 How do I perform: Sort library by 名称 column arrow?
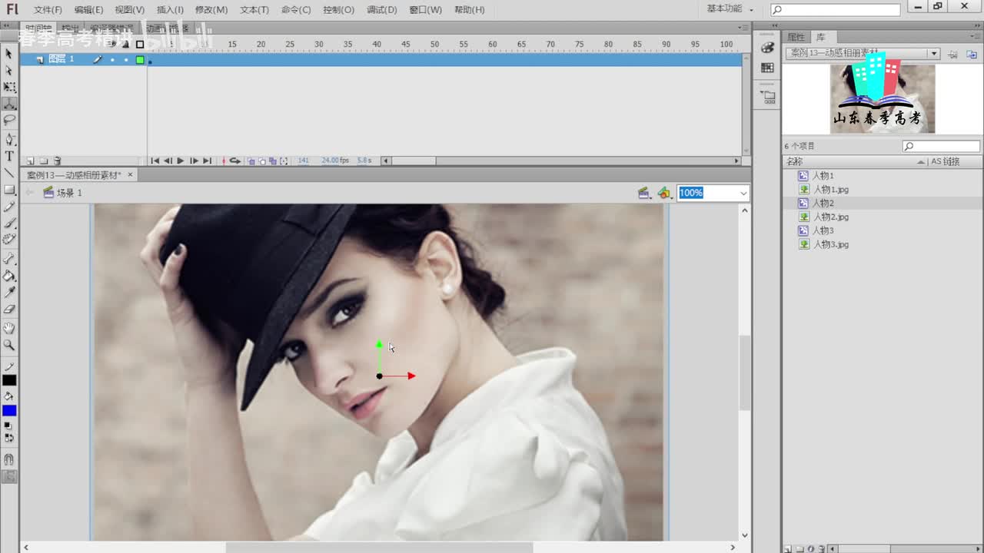[x=921, y=162]
